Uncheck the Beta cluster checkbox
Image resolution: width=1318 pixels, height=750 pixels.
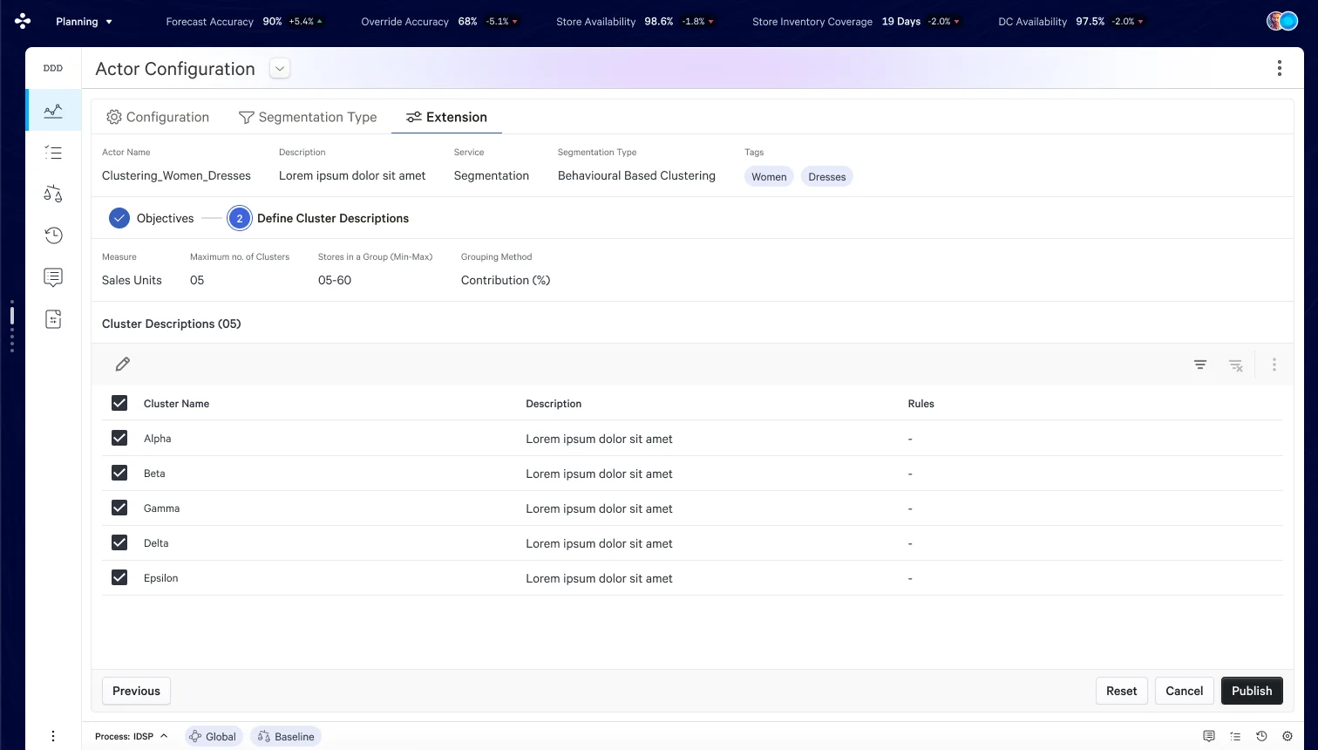click(x=119, y=473)
